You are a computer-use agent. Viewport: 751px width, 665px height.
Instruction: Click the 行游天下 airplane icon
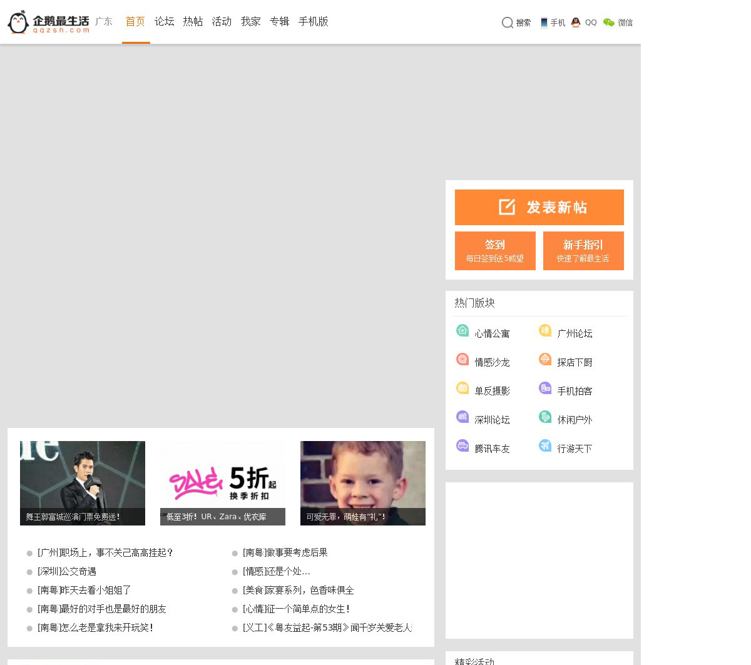(545, 445)
